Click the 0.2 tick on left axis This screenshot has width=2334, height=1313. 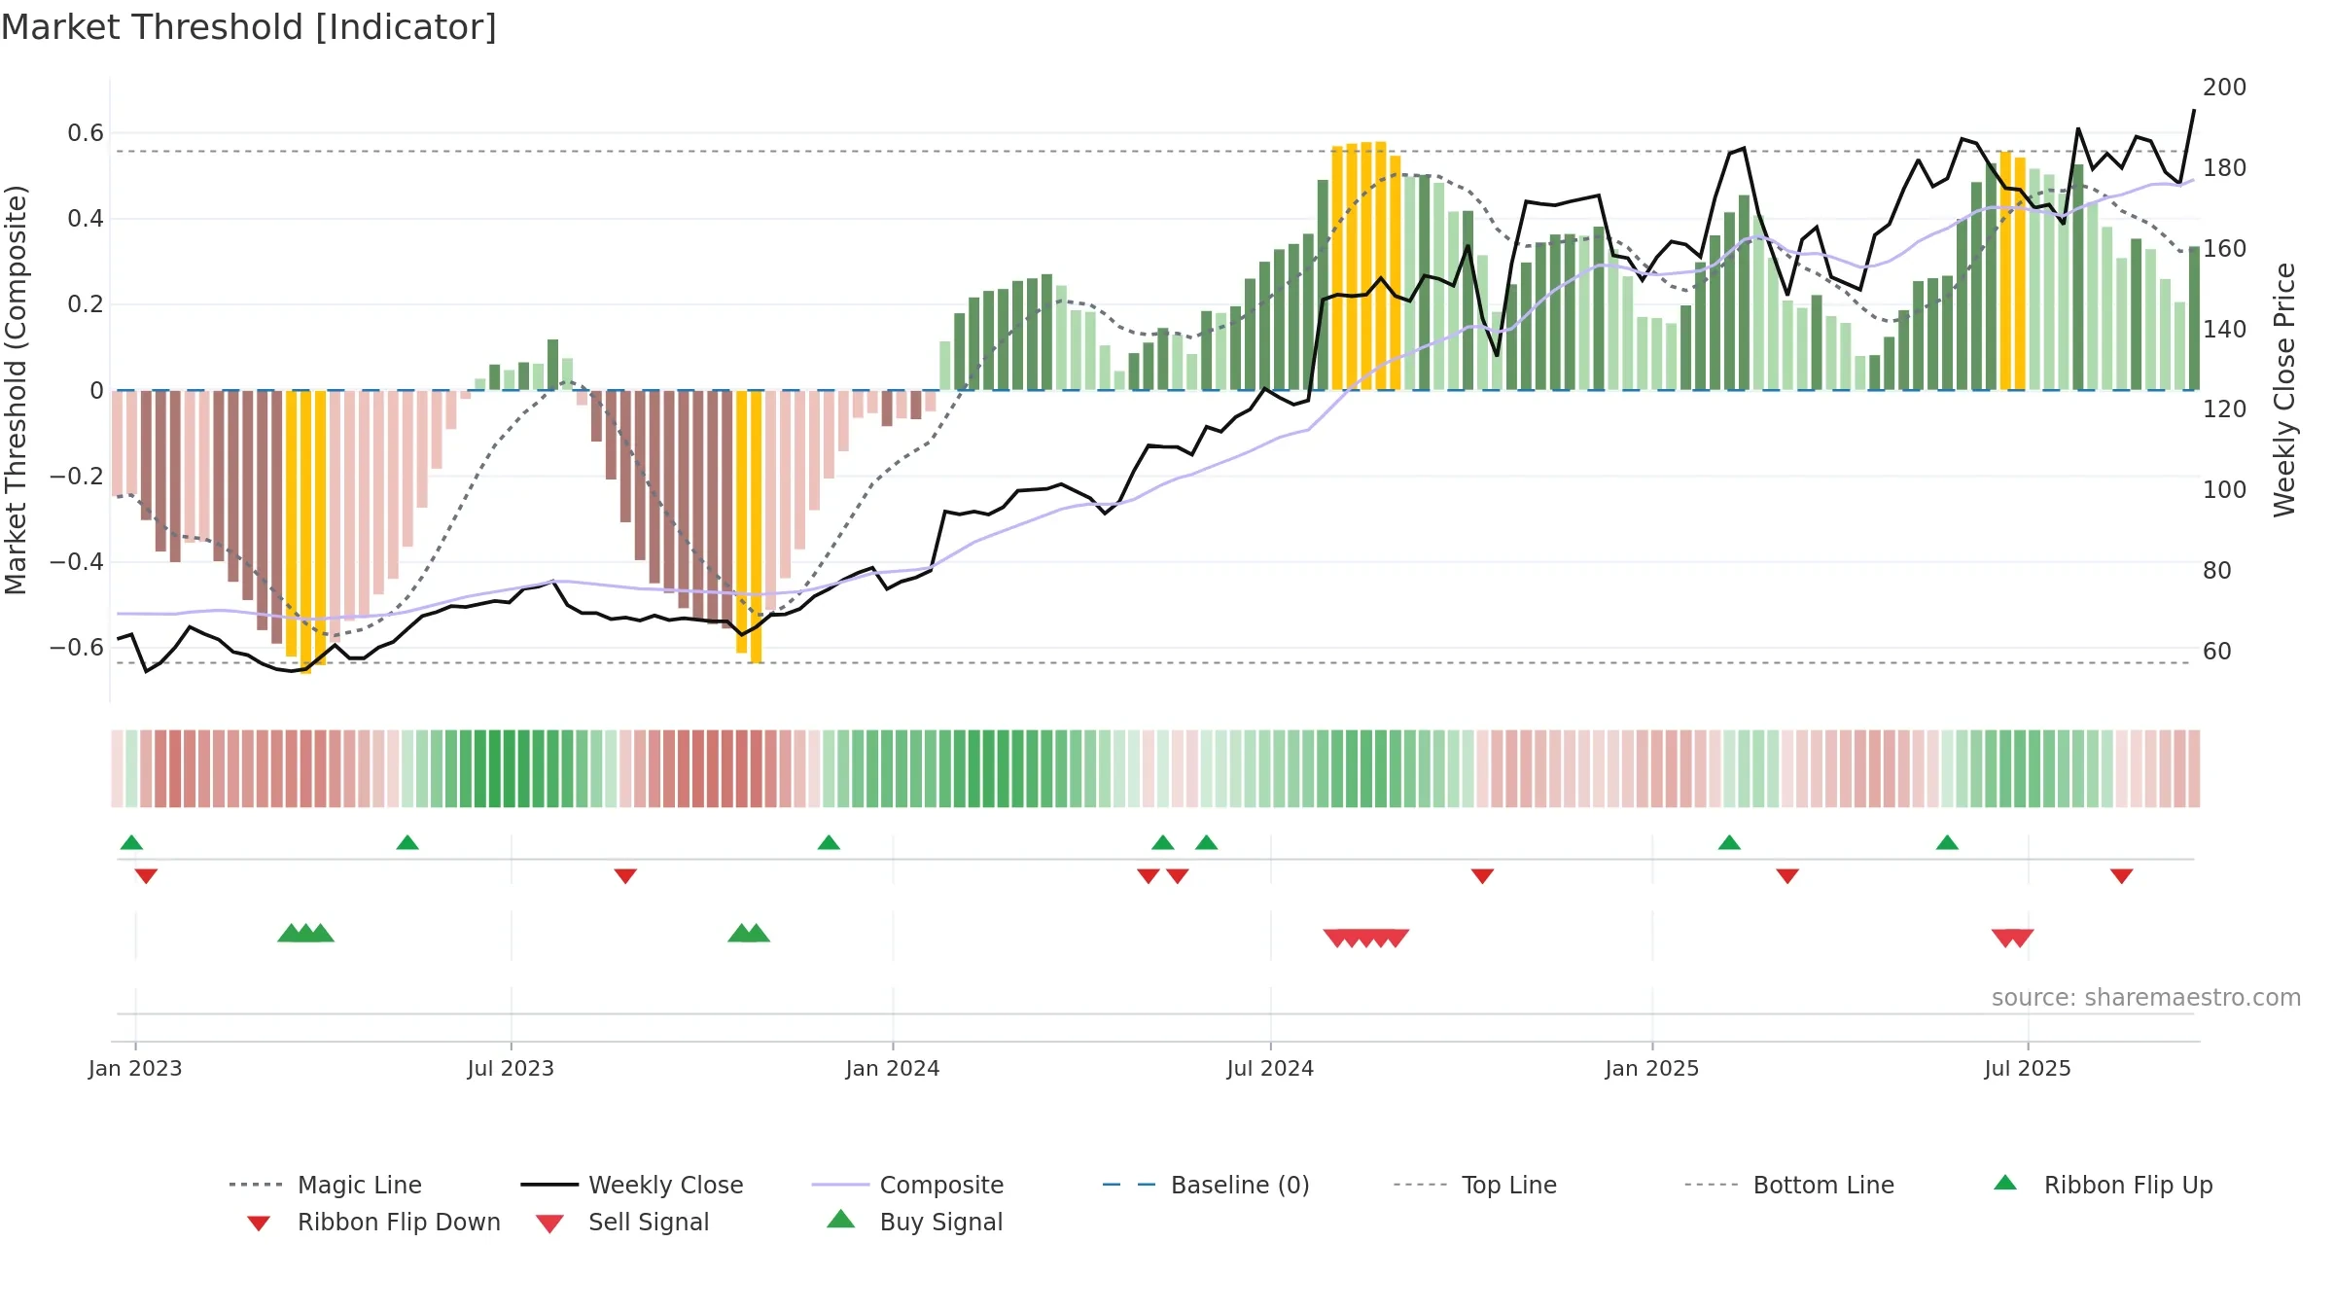tap(86, 304)
